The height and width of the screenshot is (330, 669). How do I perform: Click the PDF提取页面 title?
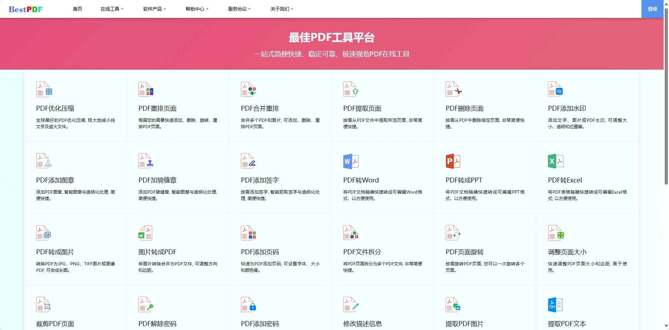tap(362, 109)
